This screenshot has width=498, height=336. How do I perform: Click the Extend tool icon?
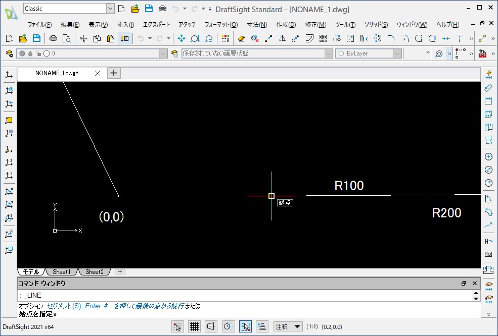(x=459, y=39)
